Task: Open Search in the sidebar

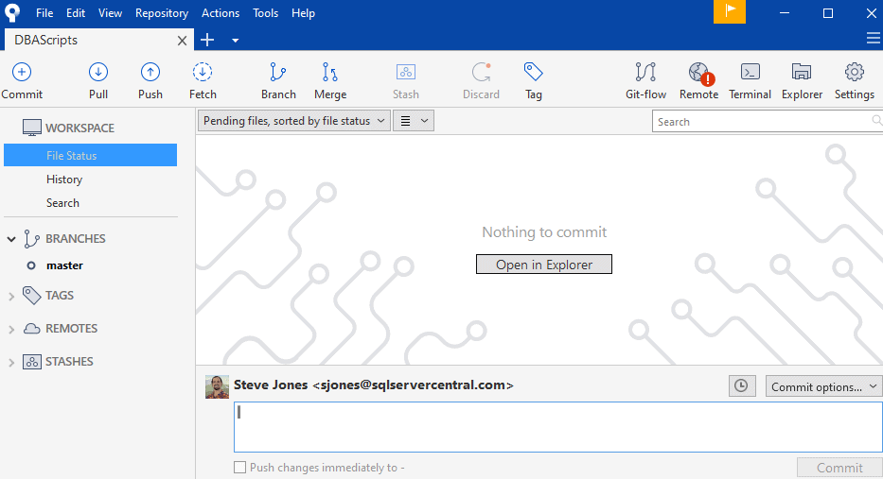Action: point(62,203)
